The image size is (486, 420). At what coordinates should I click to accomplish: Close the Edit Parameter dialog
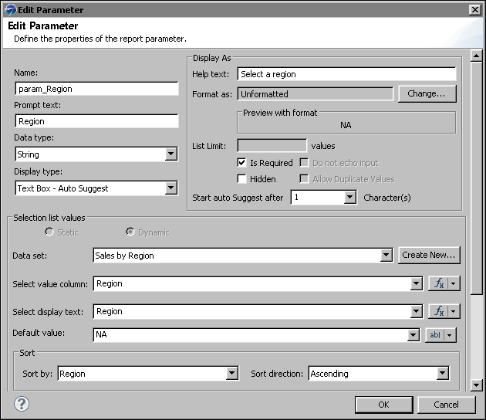tap(475, 10)
